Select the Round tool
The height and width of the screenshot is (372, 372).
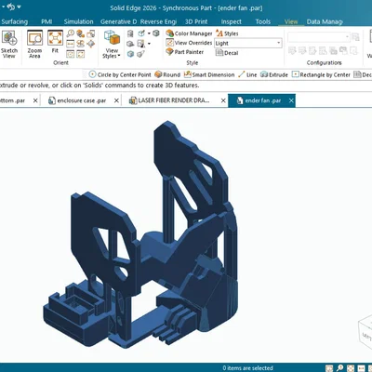click(x=167, y=74)
